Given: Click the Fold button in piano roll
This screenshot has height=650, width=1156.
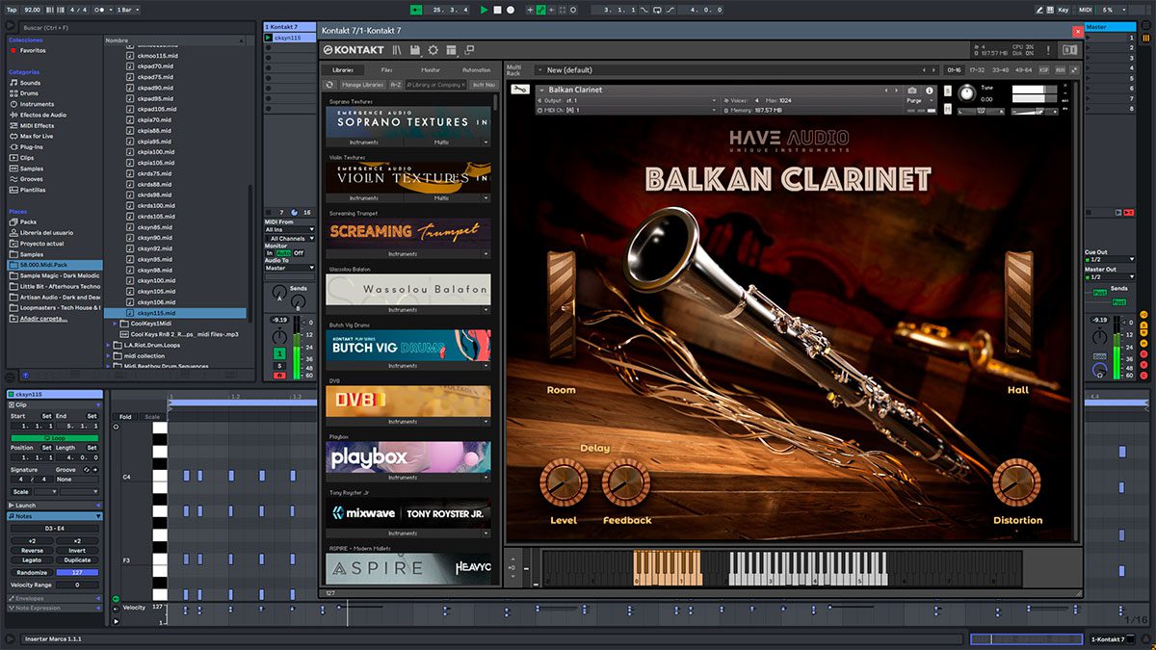Looking at the screenshot, I should 125,417.
